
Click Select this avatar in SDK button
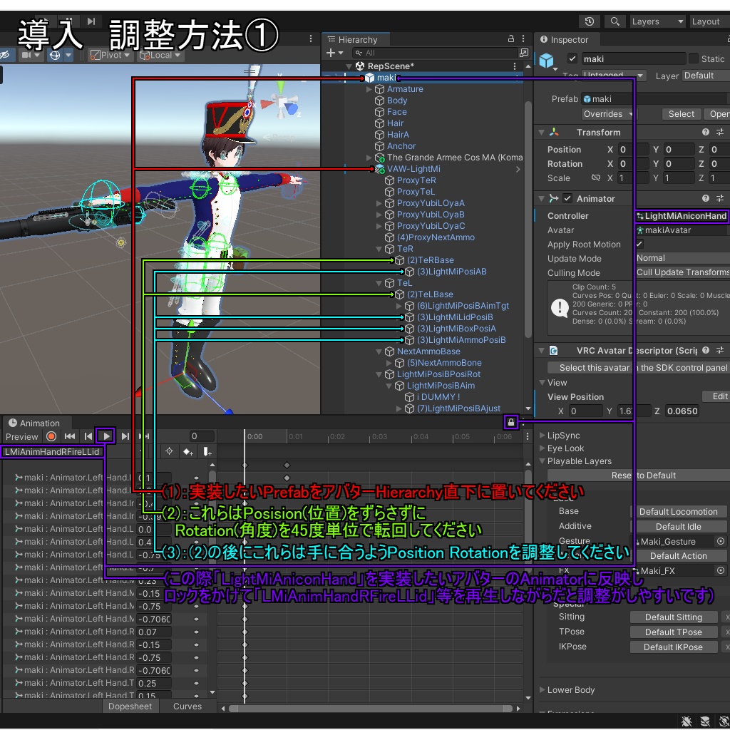point(639,368)
